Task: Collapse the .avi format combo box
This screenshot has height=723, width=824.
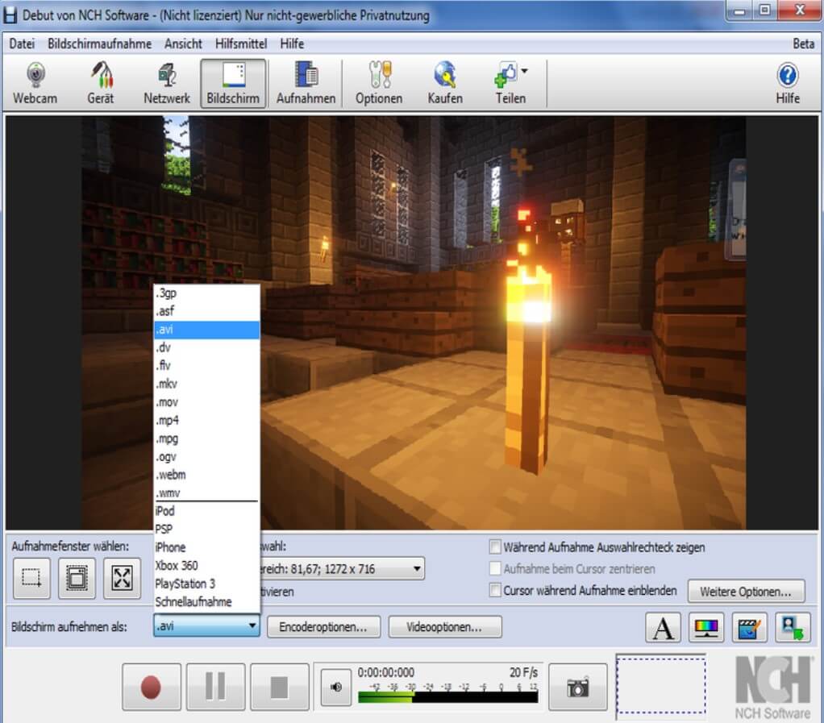Action: [252, 626]
